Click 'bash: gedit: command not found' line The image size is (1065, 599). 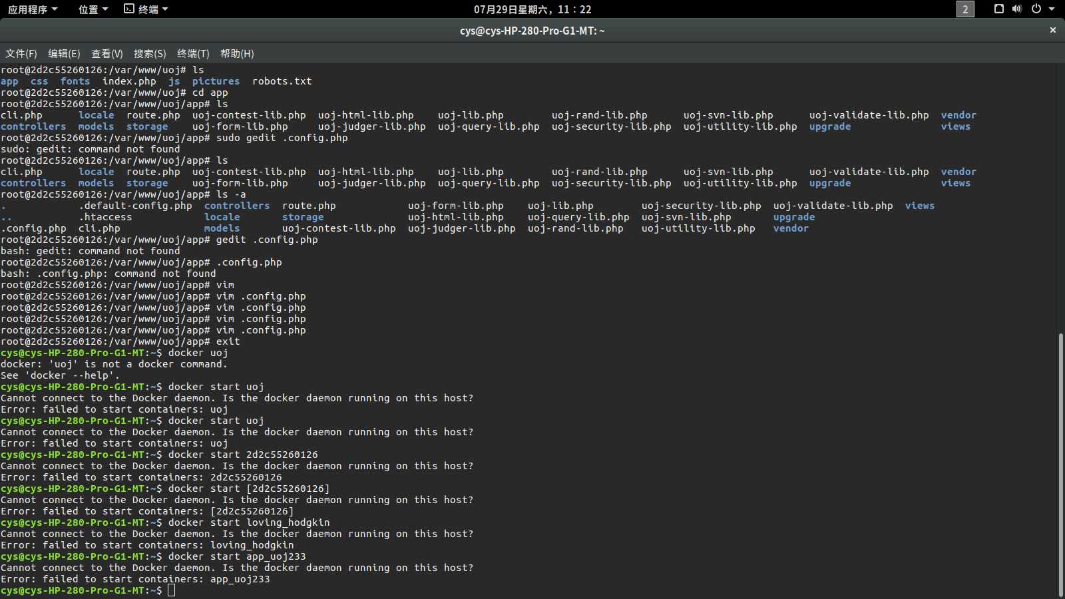coord(91,251)
